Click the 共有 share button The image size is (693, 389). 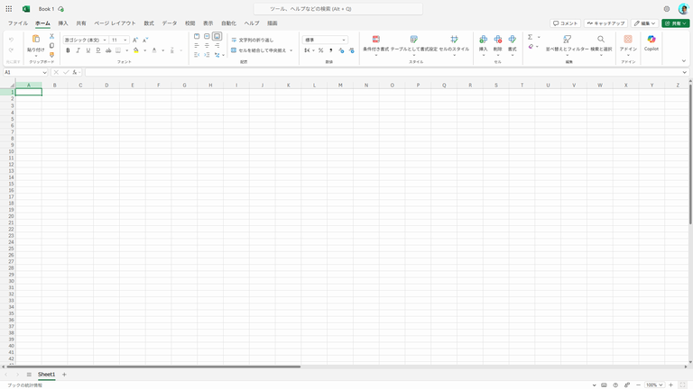pyautogui.click(x=675, y=23)
